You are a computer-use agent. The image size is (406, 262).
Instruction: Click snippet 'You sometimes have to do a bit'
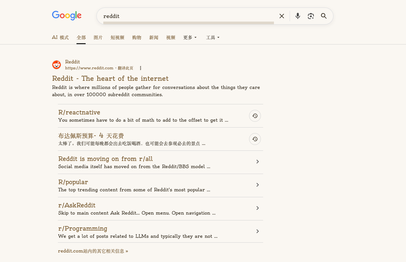[x=143, y=120]
